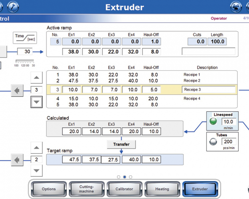The width and height of the screenshot is (249, 199).
Task: Load target ramp 2 with left arrow
Action: click(17, 160)
